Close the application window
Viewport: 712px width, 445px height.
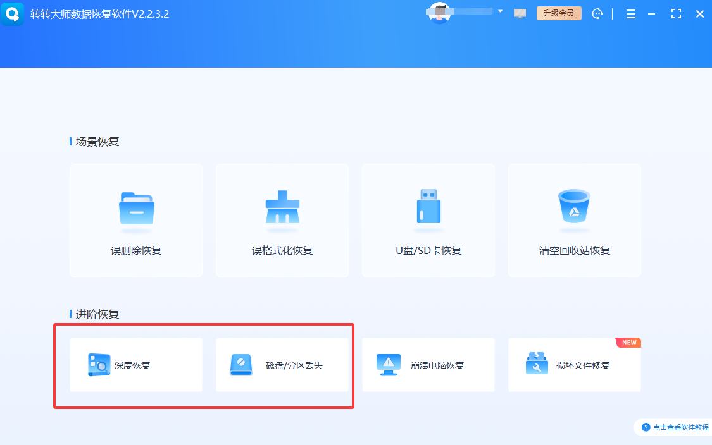click(x=700, y=14)
